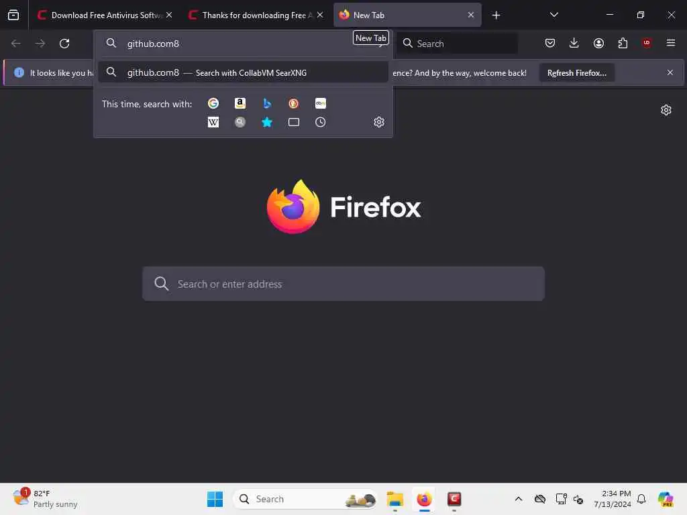687x515 pixels.
Task: Go back with the back arrow
Action: (16, 44)
